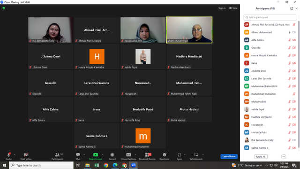The width and height of the screenshot is (300, 169).
Task: Open the Windows notifications center
Action: (x=294, y=165)
